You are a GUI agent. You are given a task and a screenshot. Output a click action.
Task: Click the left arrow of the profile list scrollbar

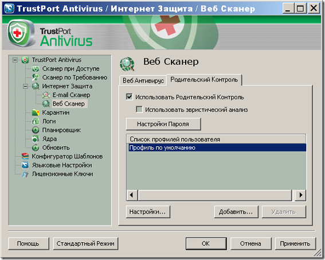(x=132, y=195)
